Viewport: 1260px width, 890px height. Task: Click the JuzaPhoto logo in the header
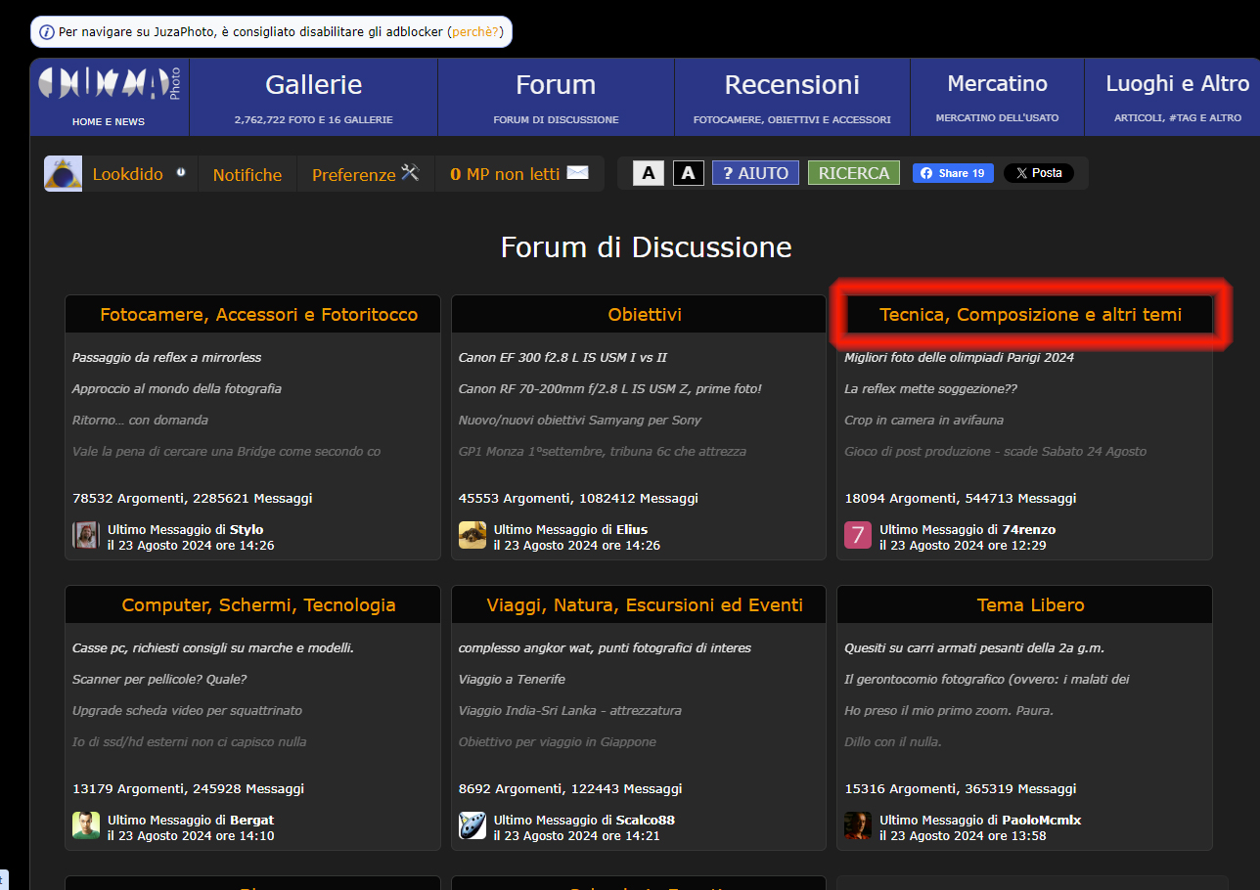coord(109,84)
